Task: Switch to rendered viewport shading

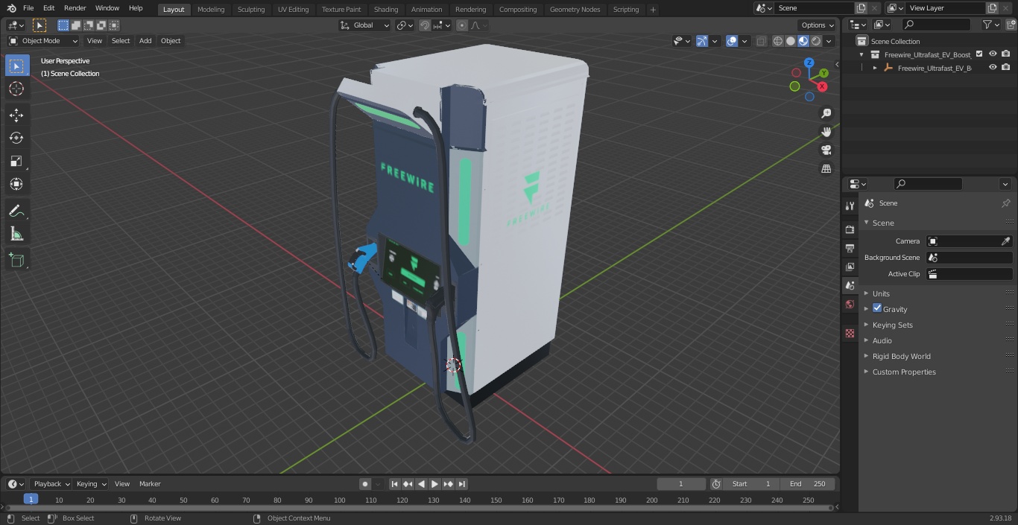Action: 816,41
